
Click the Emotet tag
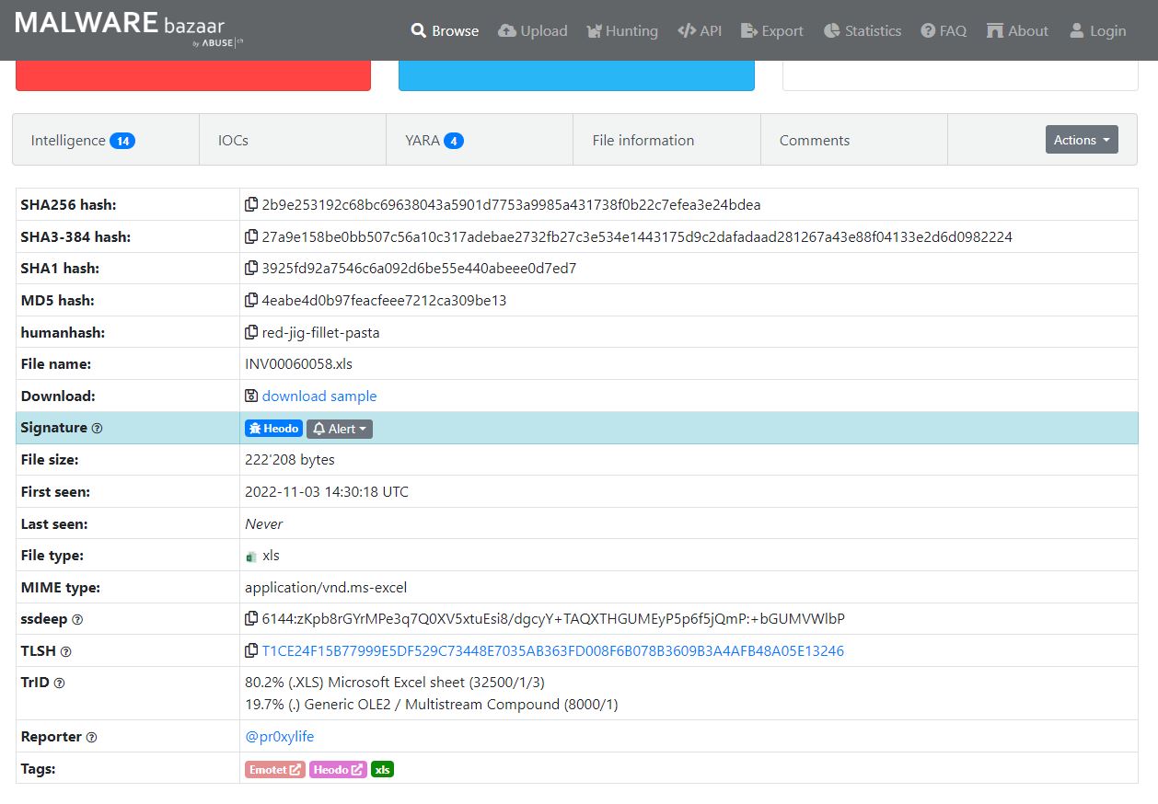(x=275, y=769)
